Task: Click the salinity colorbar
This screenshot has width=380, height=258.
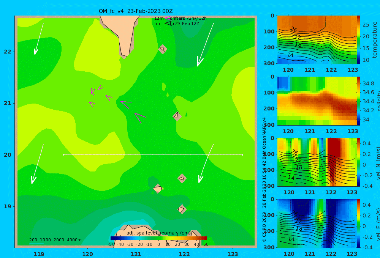Action: tap(359, 101)
